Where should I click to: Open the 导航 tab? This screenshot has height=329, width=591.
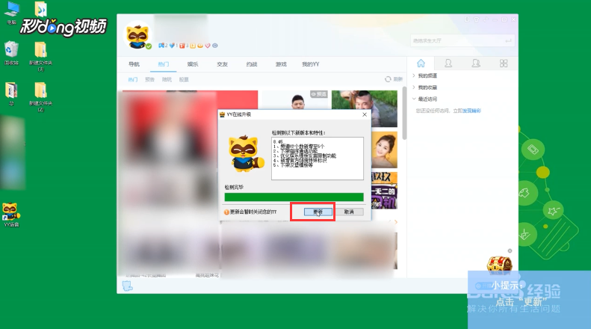pos(134,64)
